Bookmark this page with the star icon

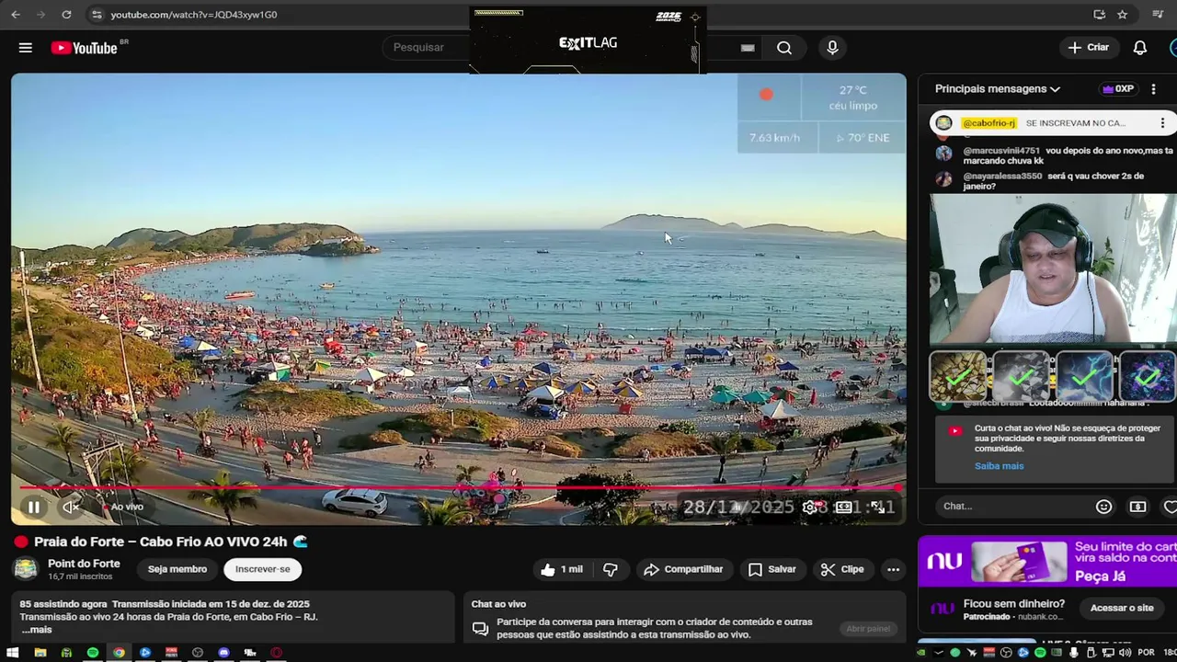(x=1122, y=15)
